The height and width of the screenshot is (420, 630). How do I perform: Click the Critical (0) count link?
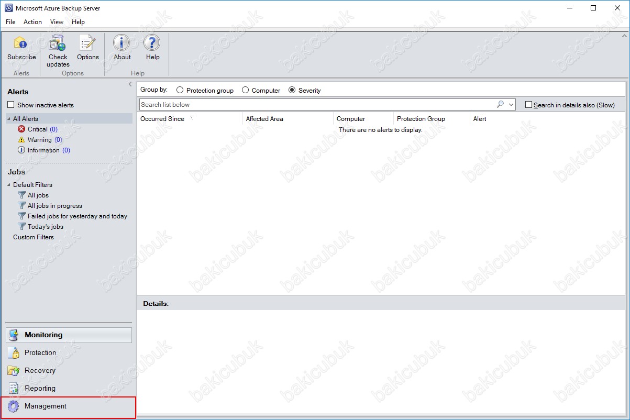click(x=53, y=129)
